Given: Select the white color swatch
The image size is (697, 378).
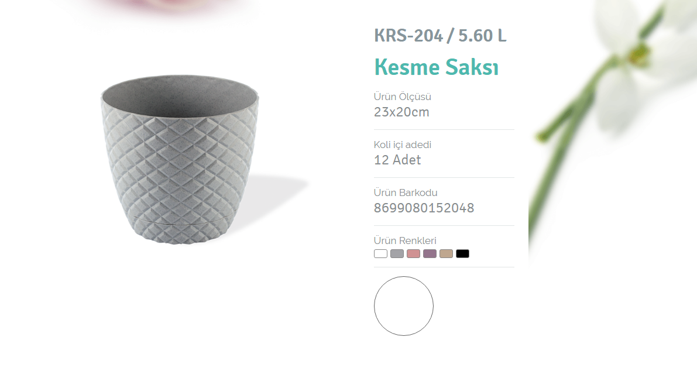Looking at the screenshot, I should click(380, 253).
